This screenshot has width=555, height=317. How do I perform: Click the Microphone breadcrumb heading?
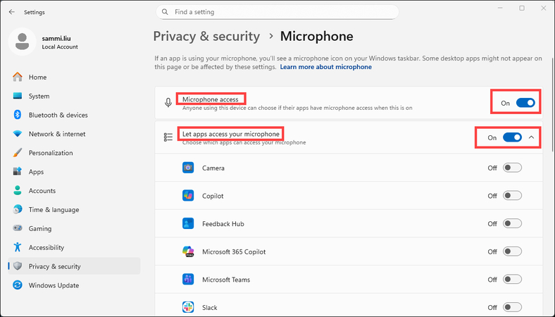coord(316,36)
